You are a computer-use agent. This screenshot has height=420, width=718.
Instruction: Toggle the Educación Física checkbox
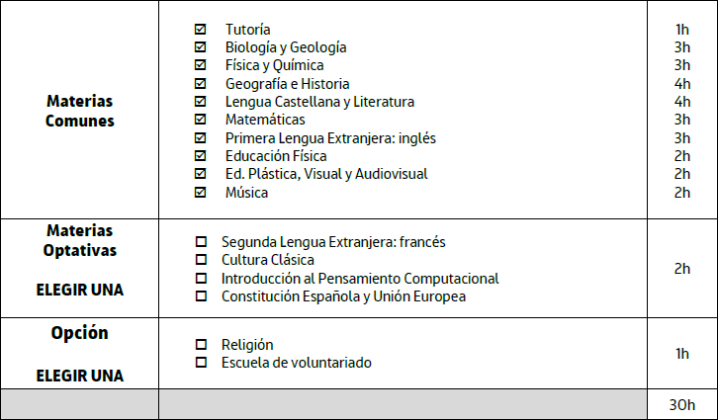(x=201, y=156)
